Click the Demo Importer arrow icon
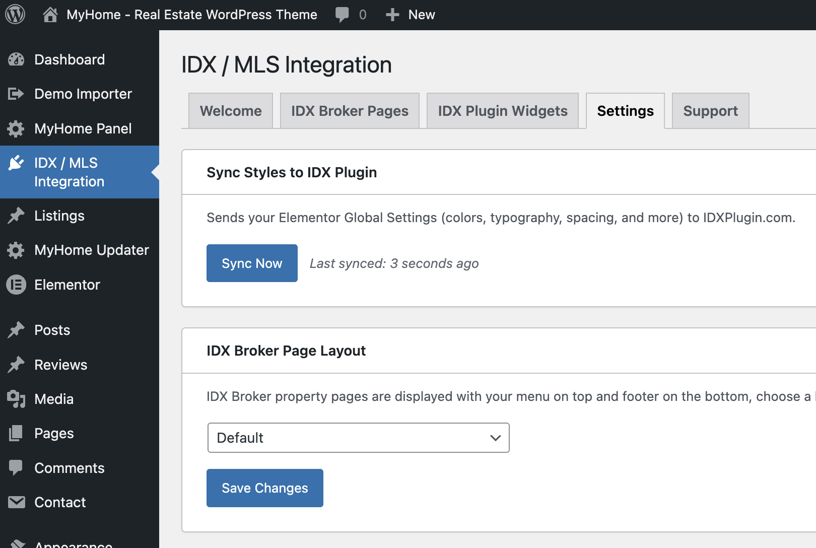The width and height of the screenshot is (816, 548). click(x=16, y=94)
